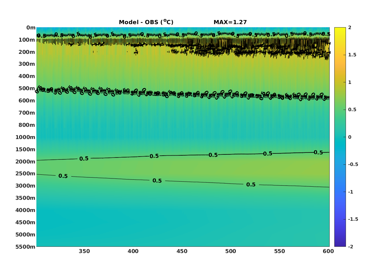Select the colorbar "1" tick label

(x=350, y=82)
